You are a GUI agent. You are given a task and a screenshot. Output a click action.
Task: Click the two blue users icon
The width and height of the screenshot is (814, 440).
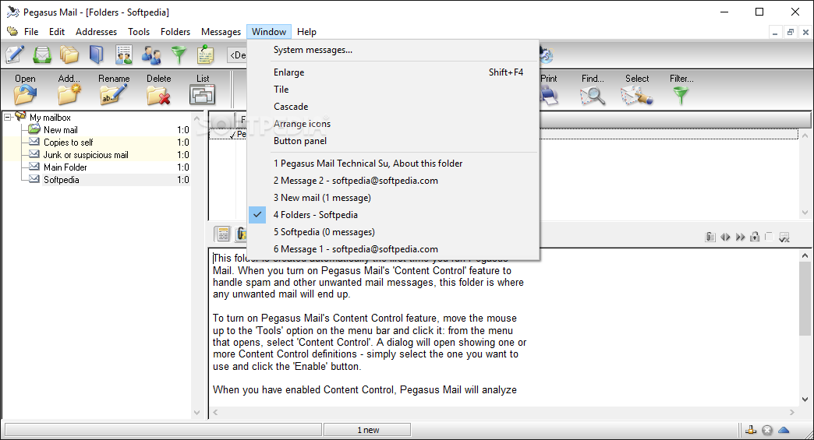151,55
